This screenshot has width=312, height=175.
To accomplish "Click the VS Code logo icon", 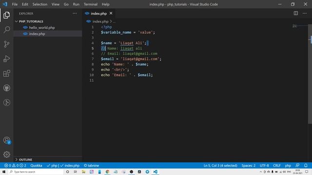I will 5,4.
